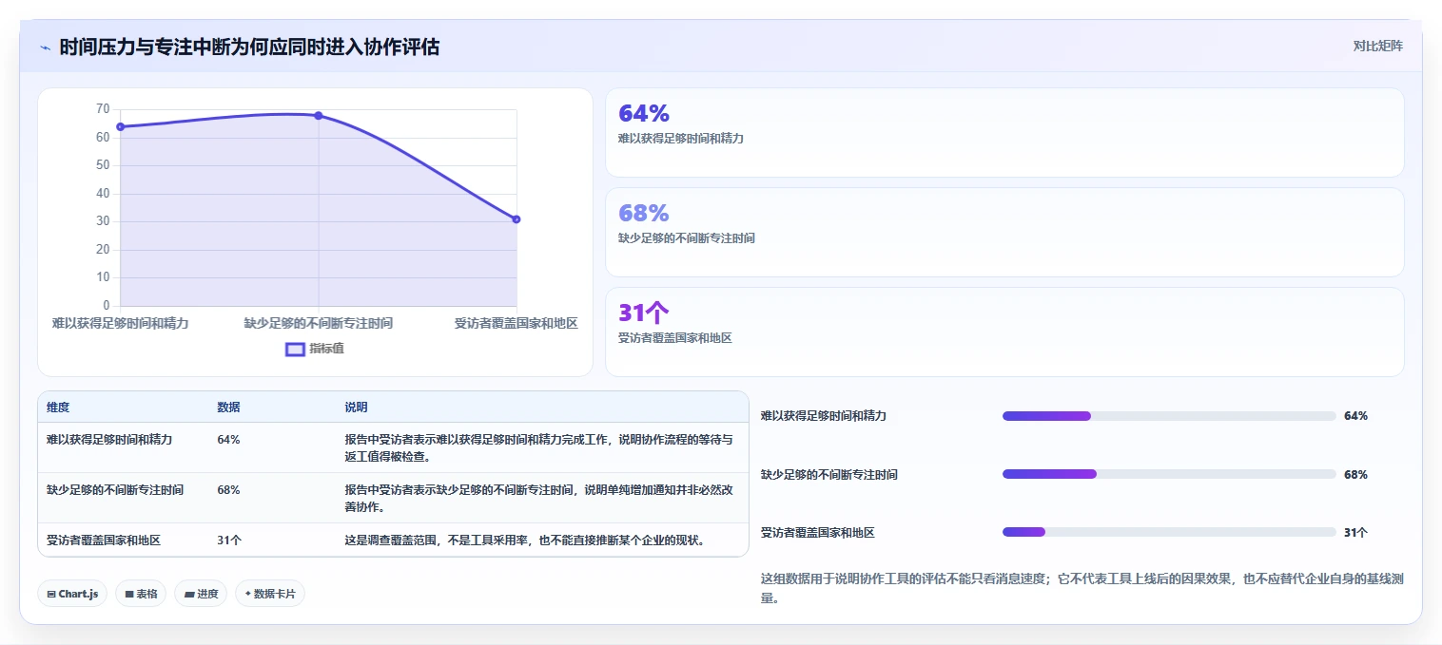This screenshot has width=1442, height=645.
Task: Click the 31个 data card value
Action: click(x=644, y=313)
